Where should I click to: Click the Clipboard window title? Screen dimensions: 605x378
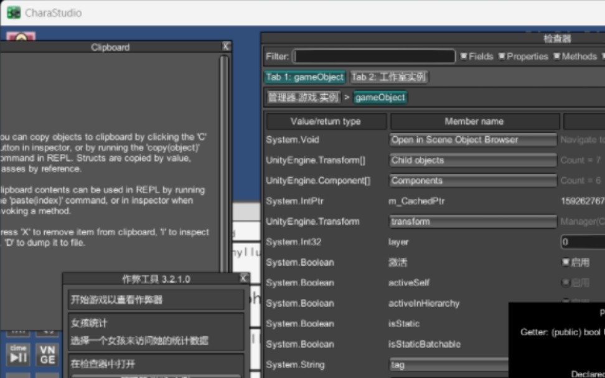(110, 47)
